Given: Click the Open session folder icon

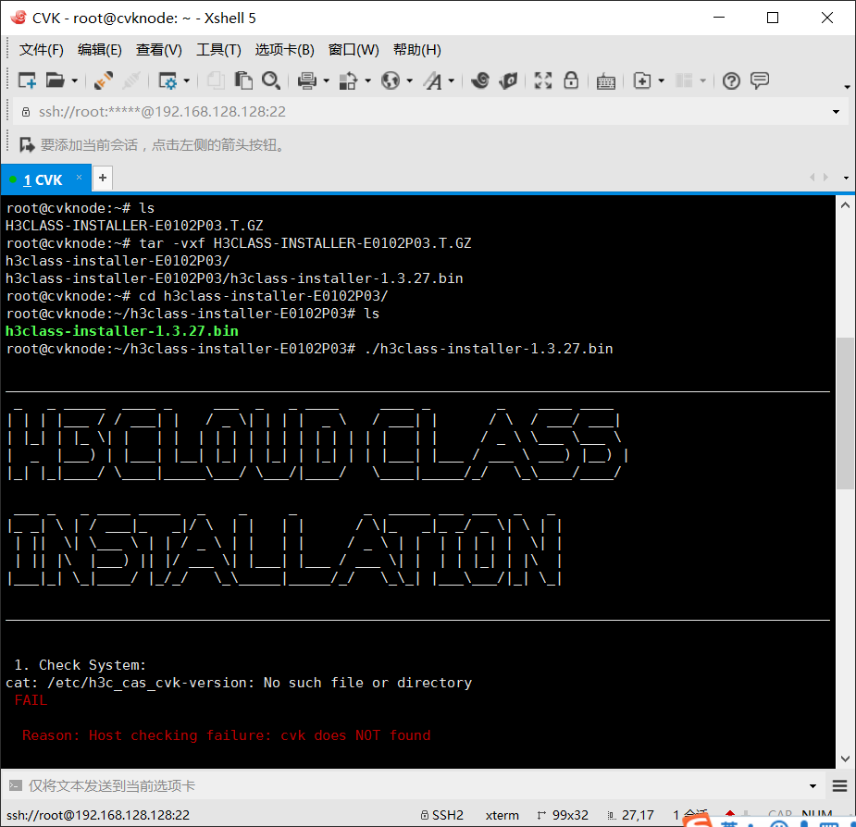Looking at the screenshot, I should click(x=55, y=80).
